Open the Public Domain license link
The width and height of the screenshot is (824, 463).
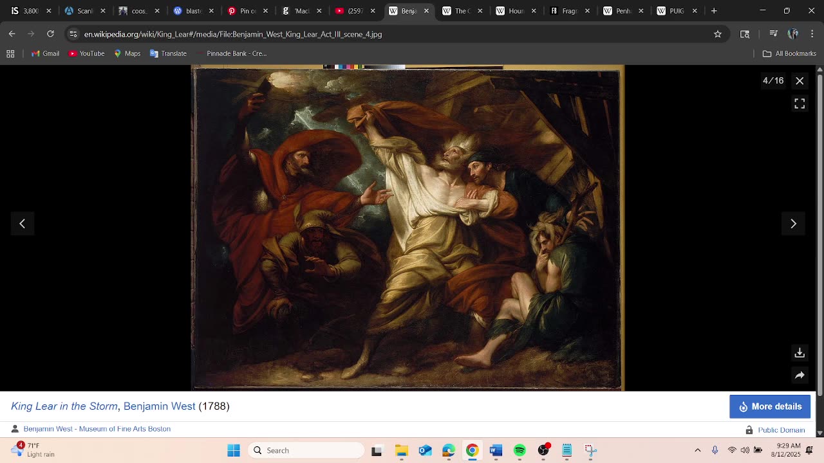click(x=782, y=430)
